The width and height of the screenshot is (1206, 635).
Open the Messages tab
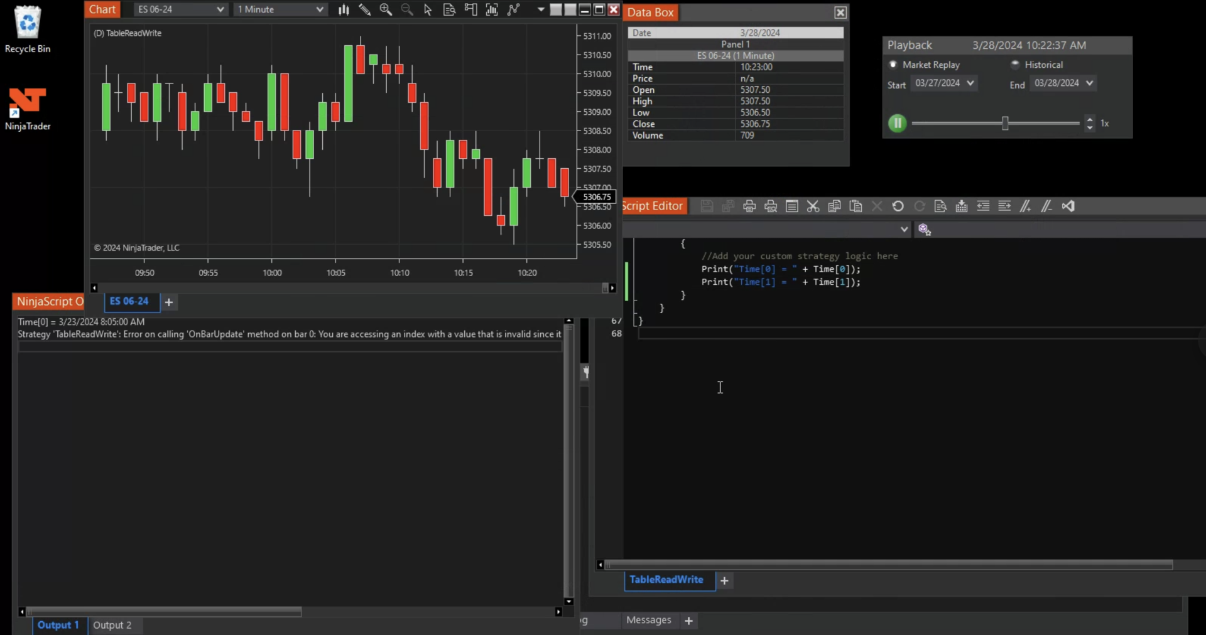pos(649,620)
